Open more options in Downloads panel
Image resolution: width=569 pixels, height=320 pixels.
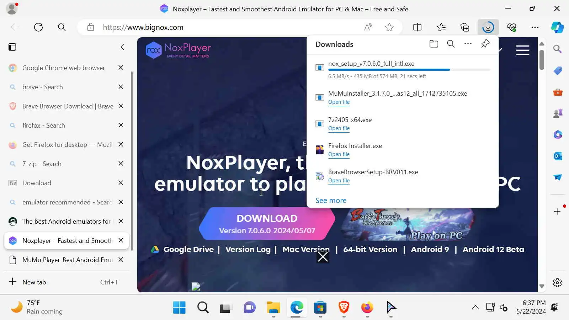coord(468,44)
